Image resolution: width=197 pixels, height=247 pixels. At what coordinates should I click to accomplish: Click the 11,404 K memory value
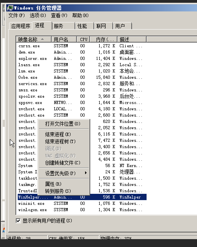pos(106,58)
